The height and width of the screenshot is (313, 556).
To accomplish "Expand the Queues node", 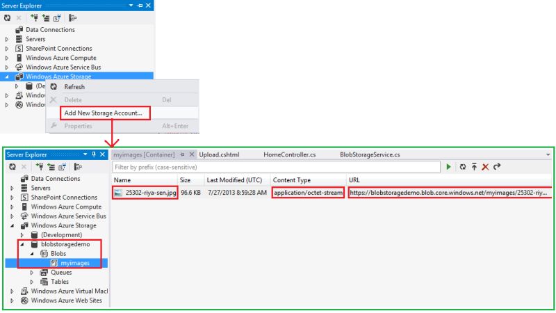I will pyautogui.click(x=32, y=273).
